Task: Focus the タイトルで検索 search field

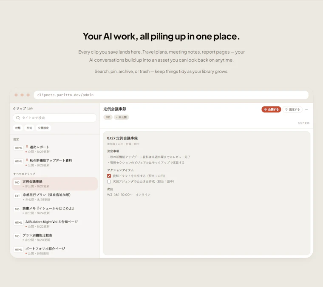Action: [x=55, y=118]
